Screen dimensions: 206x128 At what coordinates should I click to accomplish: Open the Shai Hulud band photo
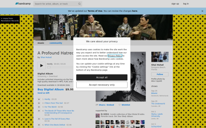(160, 57)
